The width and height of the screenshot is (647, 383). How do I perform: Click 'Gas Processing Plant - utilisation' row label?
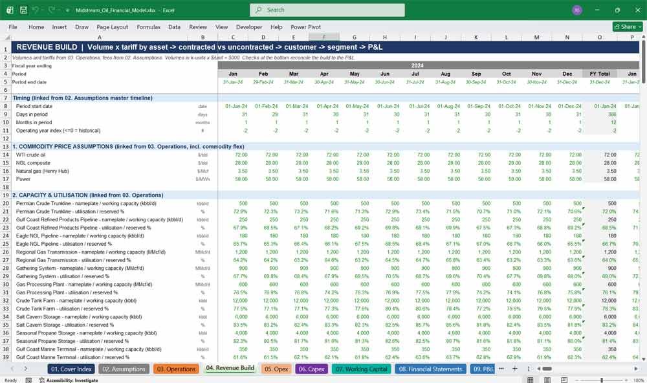[67, 292]
